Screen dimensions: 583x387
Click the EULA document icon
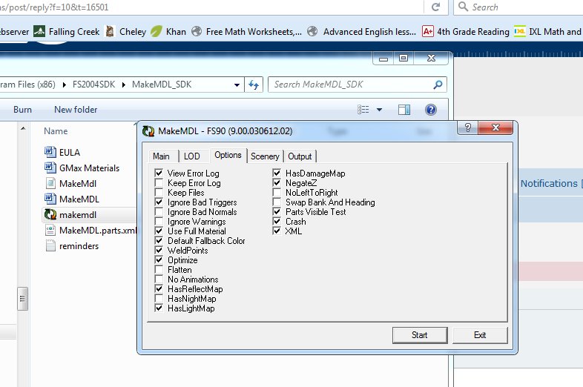50,152
